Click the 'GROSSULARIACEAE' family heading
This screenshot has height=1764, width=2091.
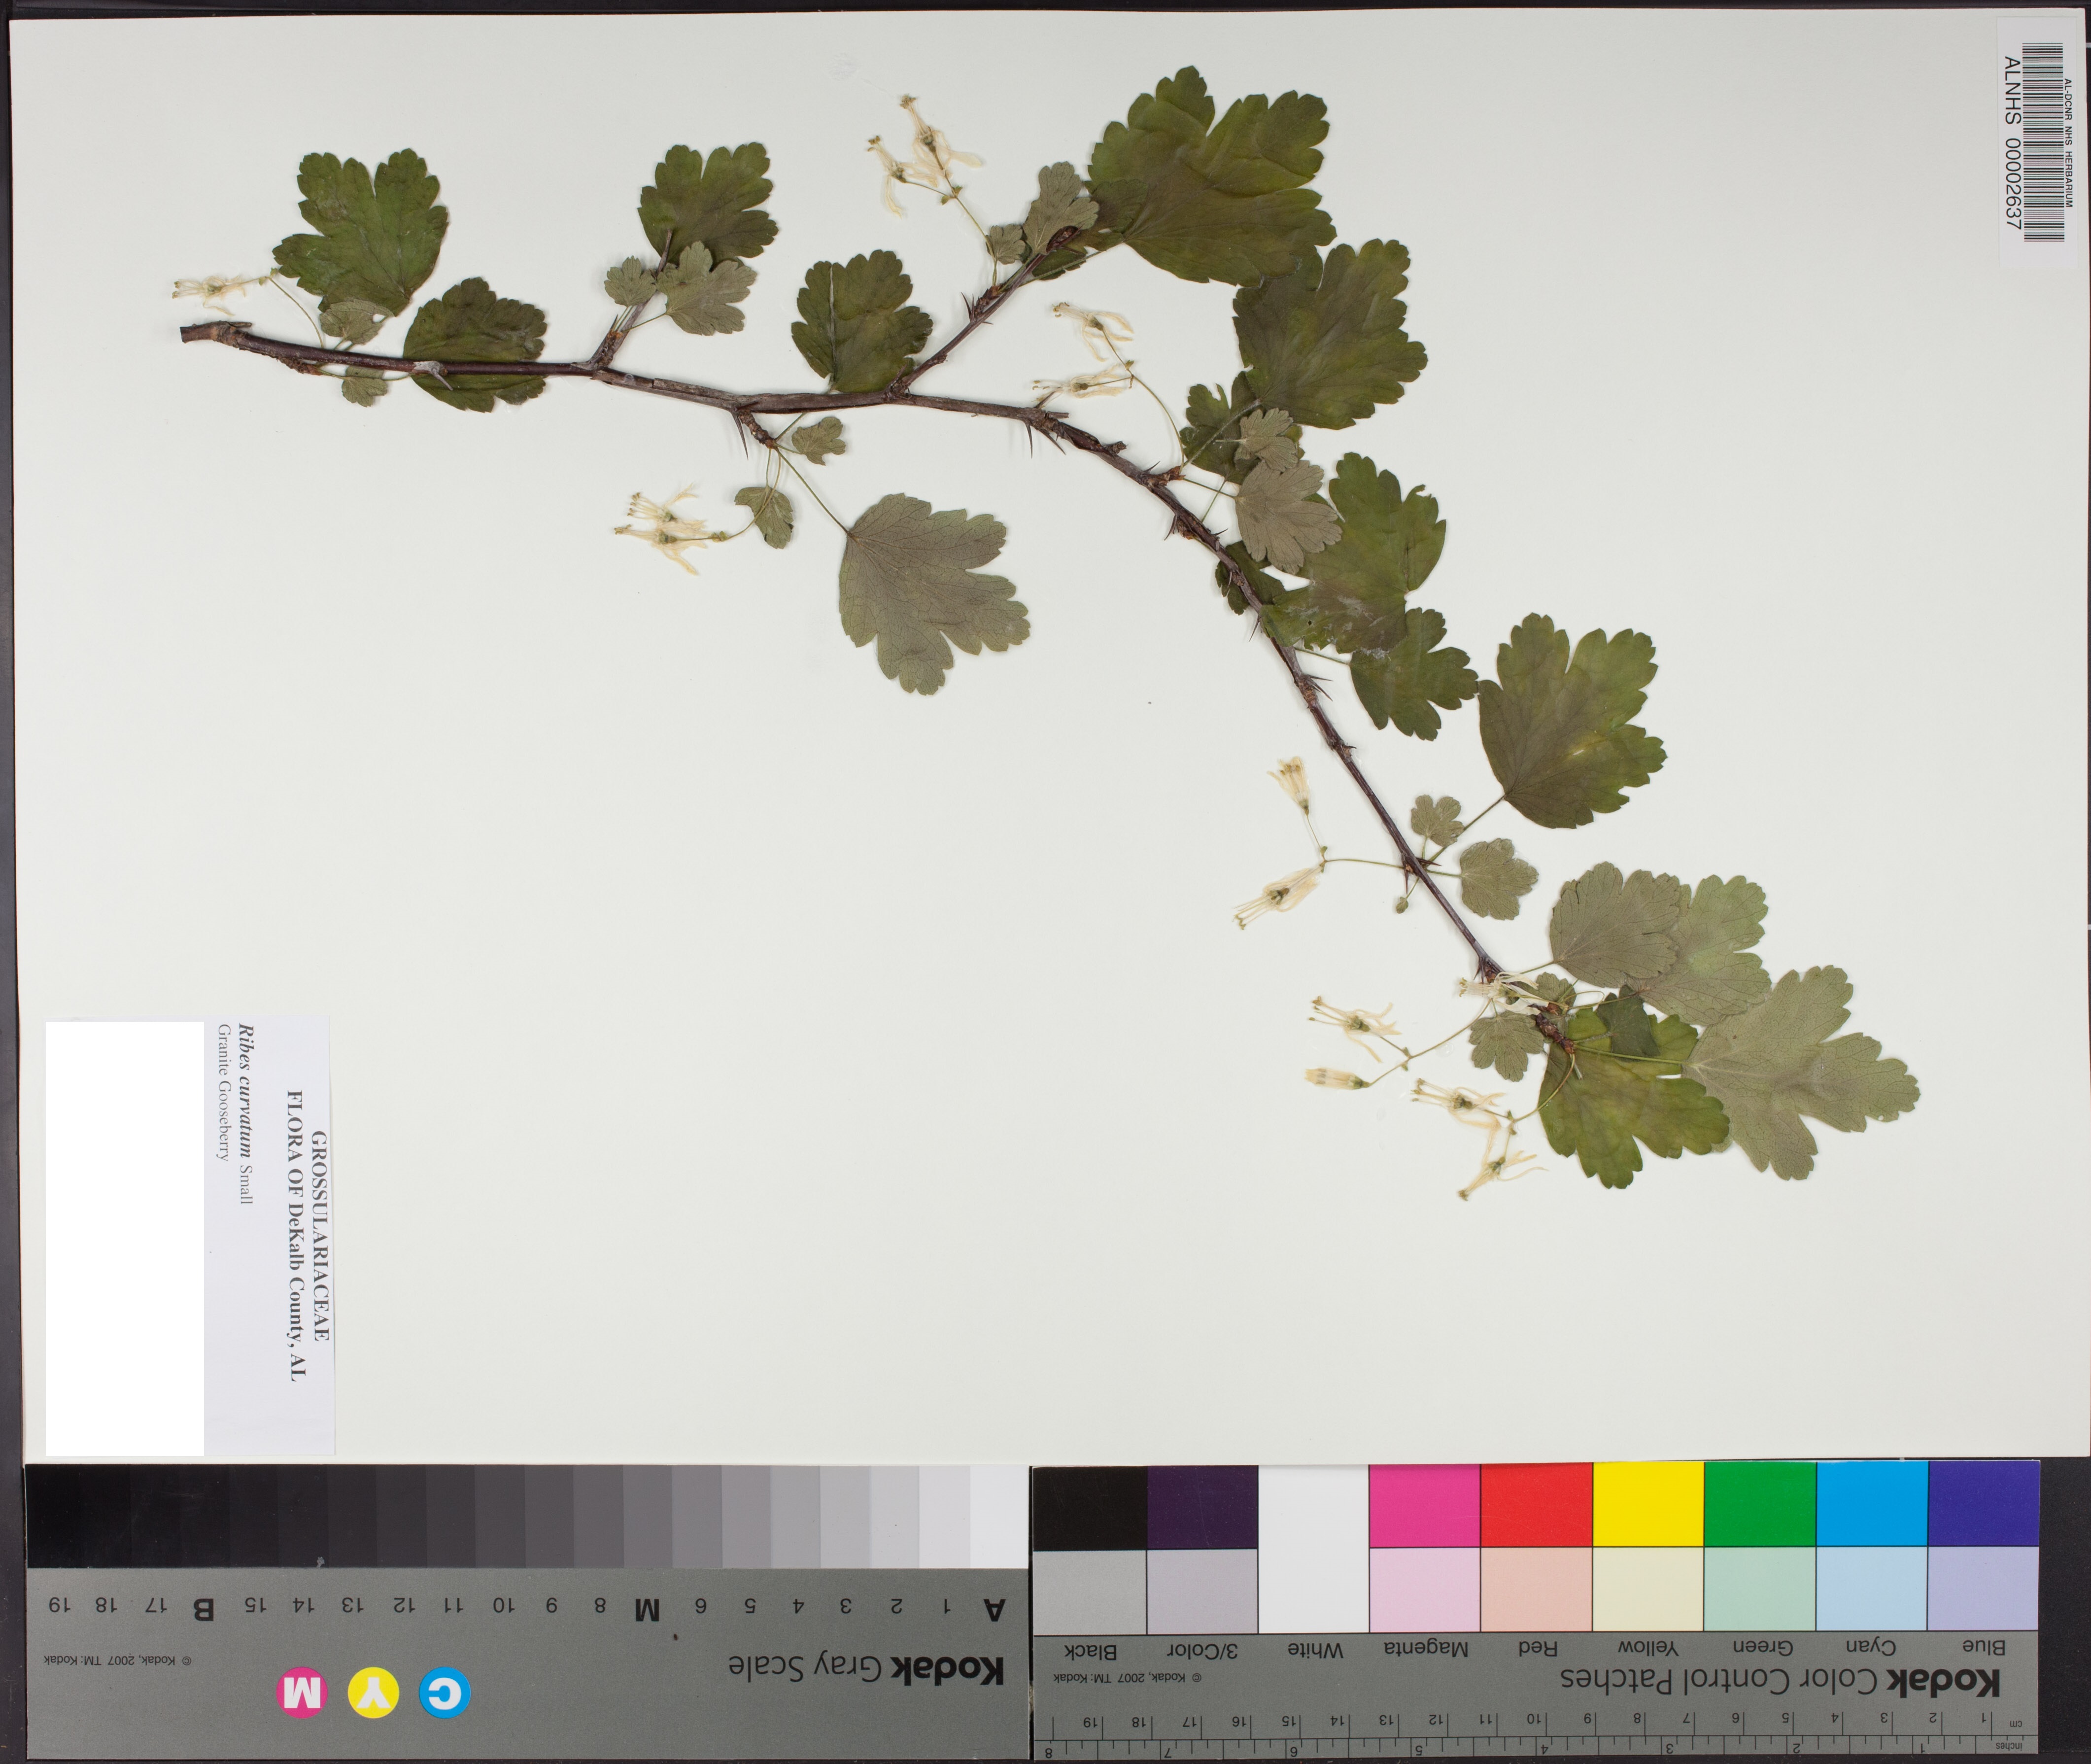pyautogui.click(x=319, y=1236)
